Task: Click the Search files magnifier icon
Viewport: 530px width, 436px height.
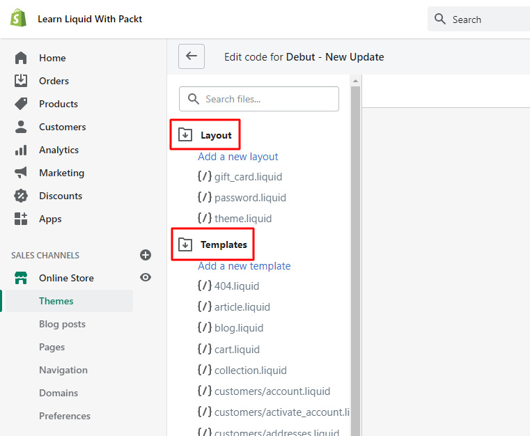Action: (x=194, y=99)
